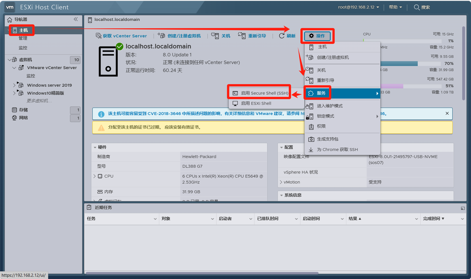Collapse the navigator panel with double-chevron
The height and width of the screenshot is (279, 471).
tap(76, 19)
